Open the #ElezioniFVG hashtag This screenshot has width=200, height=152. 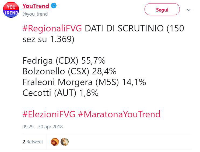(x=49, y=114)
